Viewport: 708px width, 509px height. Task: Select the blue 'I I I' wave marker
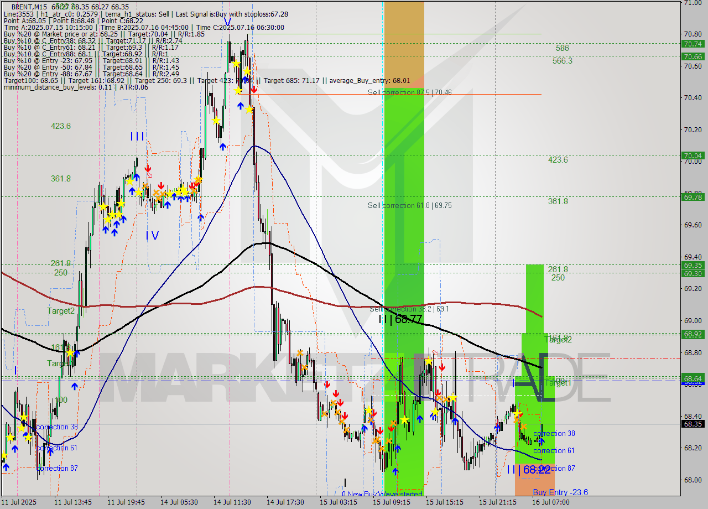(x=138, y=137)
